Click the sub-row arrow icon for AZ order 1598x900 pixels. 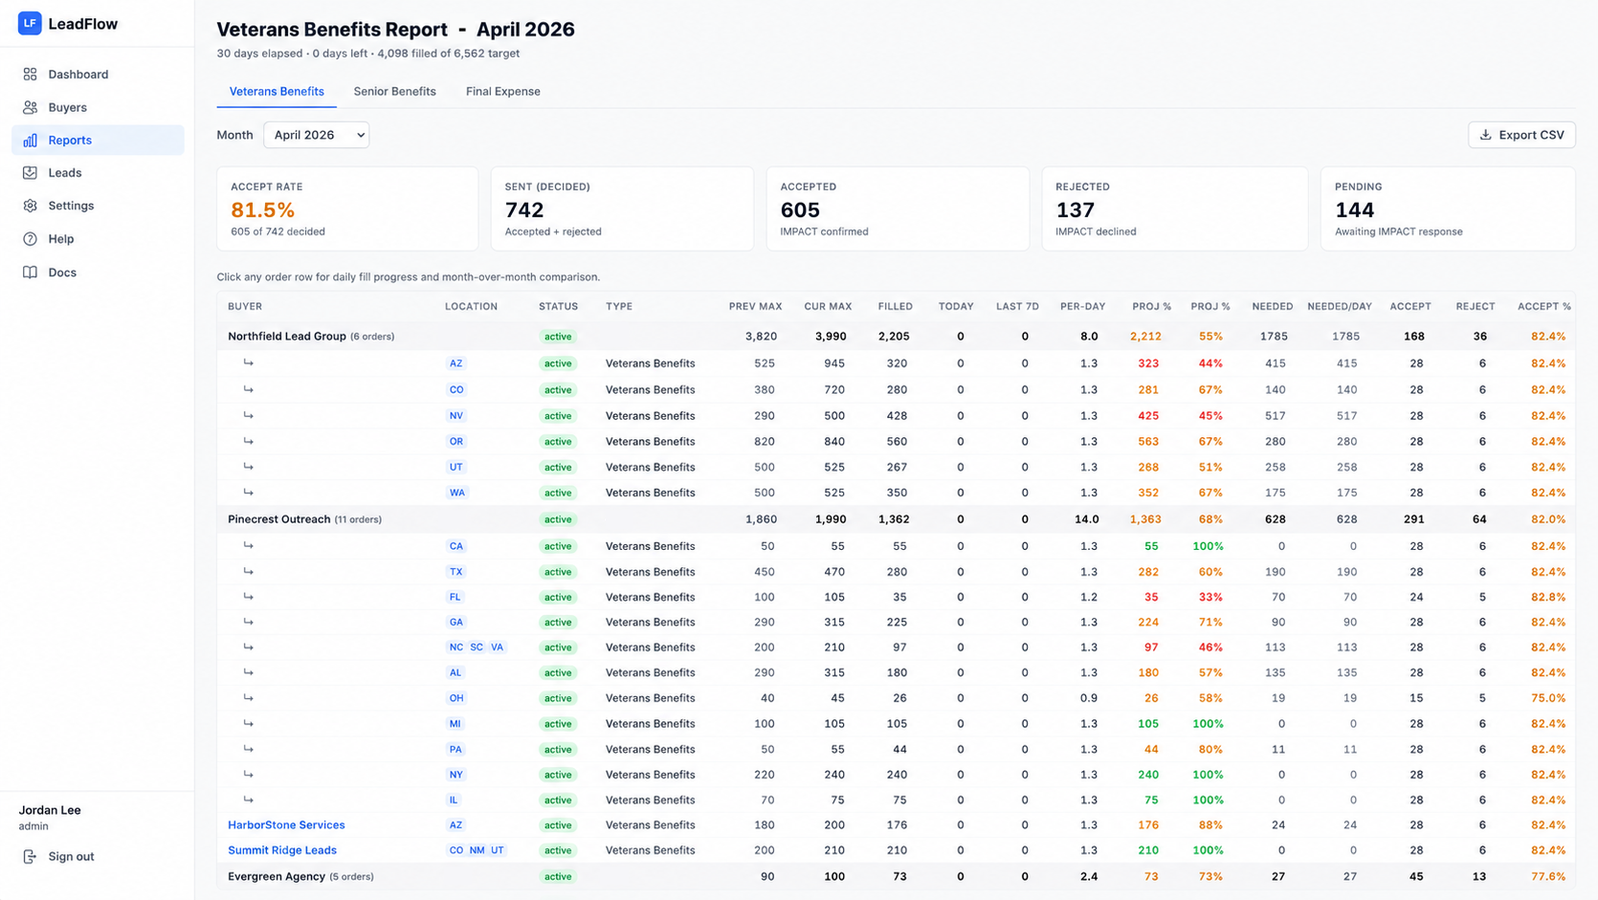(x=249, y=362)
